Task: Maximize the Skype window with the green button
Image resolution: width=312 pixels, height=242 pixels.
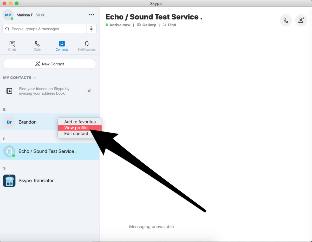Action: pyautogui.click(x=17, y=3)
